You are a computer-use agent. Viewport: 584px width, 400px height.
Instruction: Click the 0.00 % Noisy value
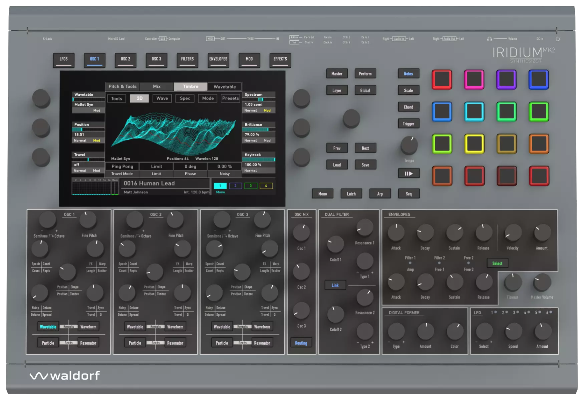[225, 166]
